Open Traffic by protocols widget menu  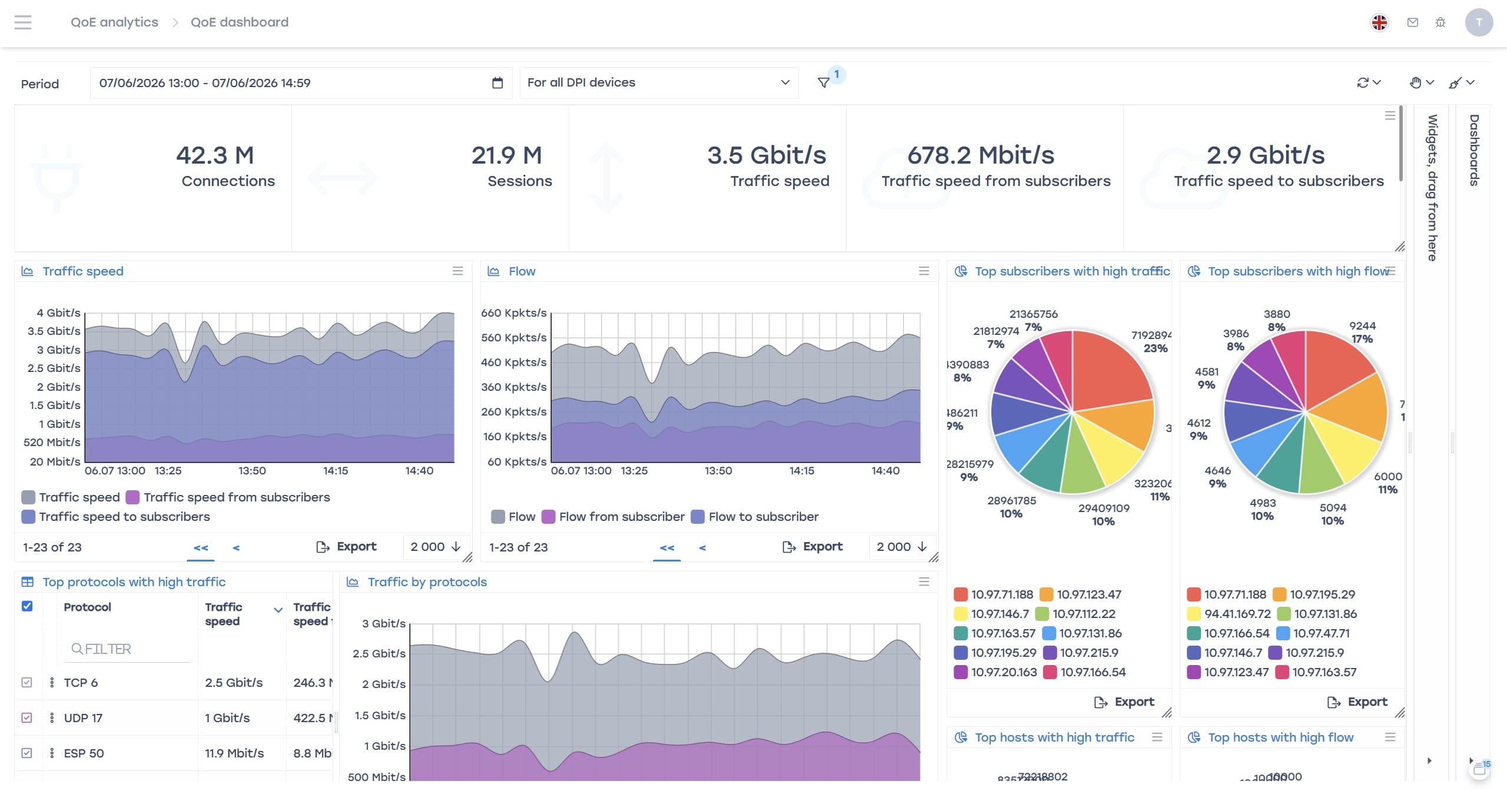pos(924,581)
